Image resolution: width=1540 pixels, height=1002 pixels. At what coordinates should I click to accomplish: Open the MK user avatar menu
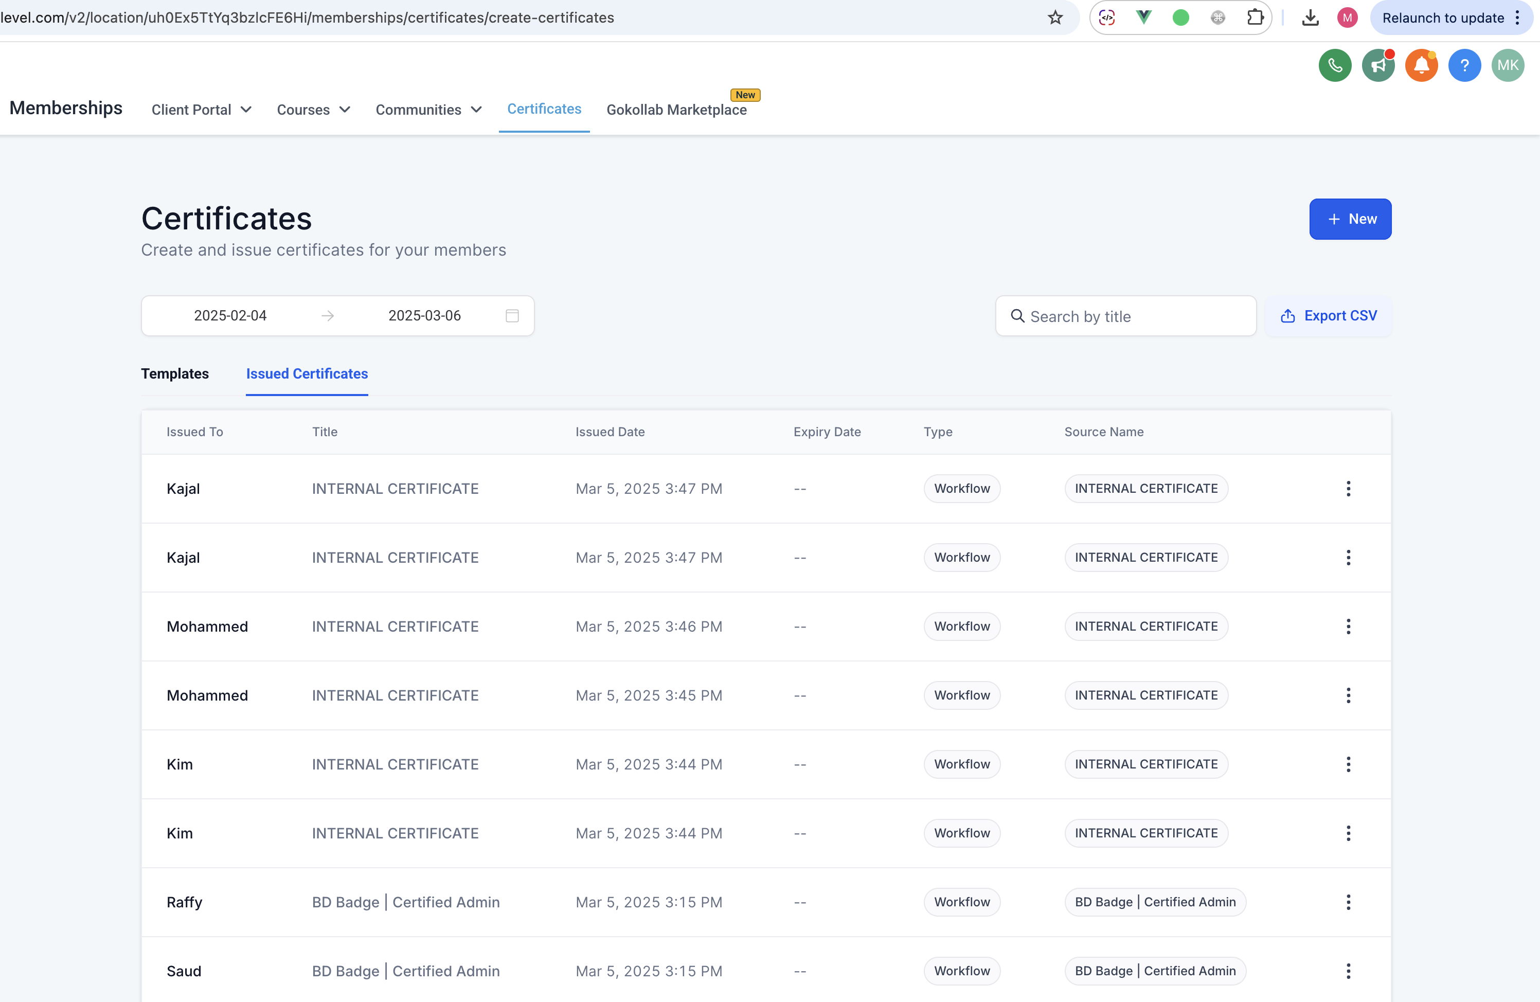pos(1507,65)
